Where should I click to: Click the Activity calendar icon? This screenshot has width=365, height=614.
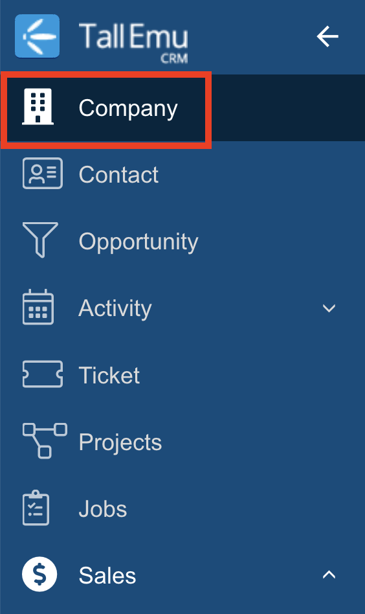pos(38,307)
